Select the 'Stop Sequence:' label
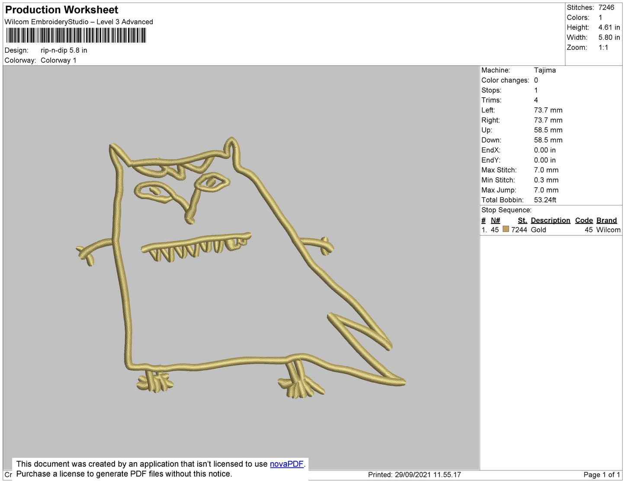625x483 pixels. (506, 210)
